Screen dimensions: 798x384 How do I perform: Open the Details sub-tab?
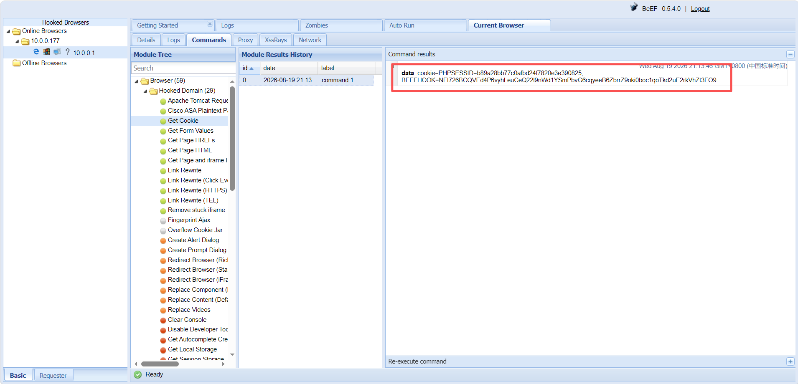point(146,40)
